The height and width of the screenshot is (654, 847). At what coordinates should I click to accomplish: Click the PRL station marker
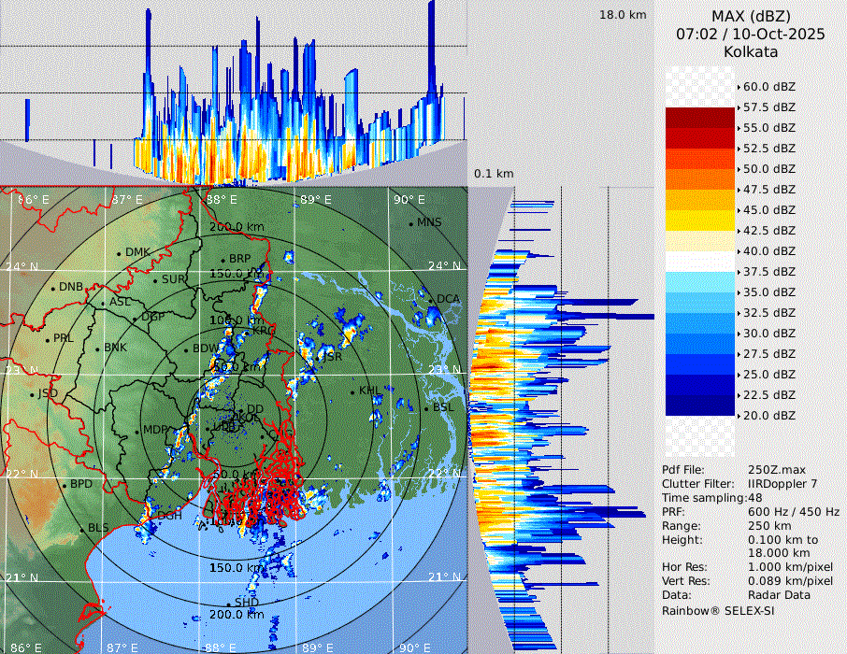click(x=48, y=338)
